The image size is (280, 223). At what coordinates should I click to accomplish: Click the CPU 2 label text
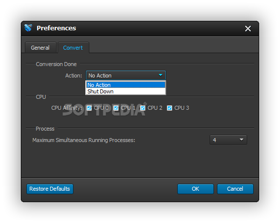click(x=155, y=108)
